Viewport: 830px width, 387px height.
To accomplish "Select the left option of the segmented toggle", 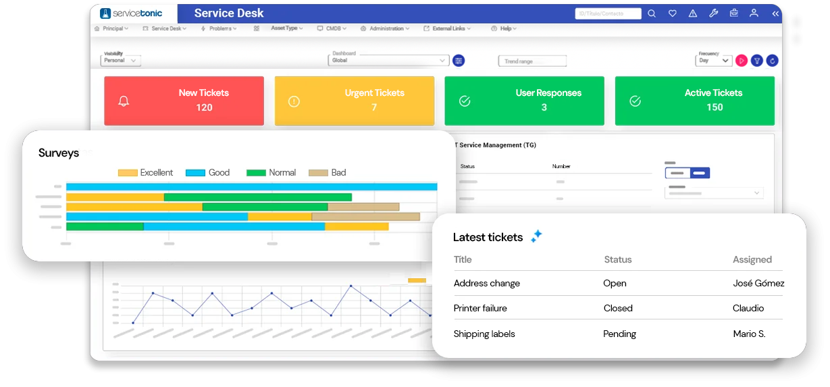I will click(676, 174).
